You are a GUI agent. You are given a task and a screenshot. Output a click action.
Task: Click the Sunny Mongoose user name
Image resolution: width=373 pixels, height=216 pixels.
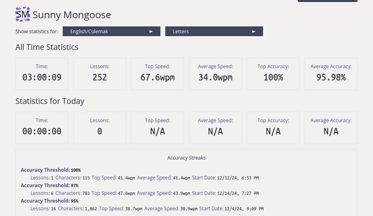tap(72, 15)
